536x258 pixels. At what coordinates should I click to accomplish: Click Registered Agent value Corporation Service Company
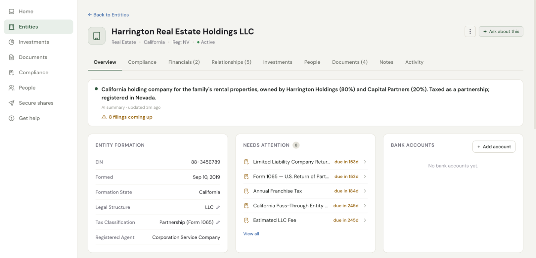pyautogui.click(x=186, y=237)
